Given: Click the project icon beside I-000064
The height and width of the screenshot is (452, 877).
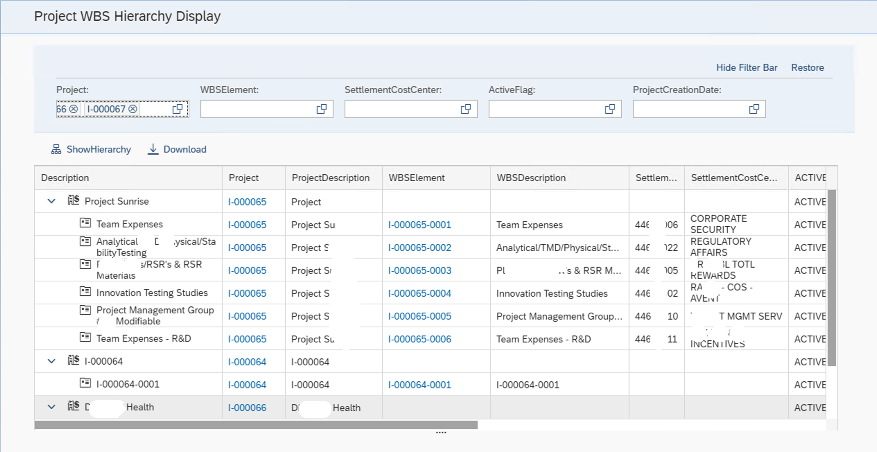Looking at the screenshot, I should tap(73, 361).
